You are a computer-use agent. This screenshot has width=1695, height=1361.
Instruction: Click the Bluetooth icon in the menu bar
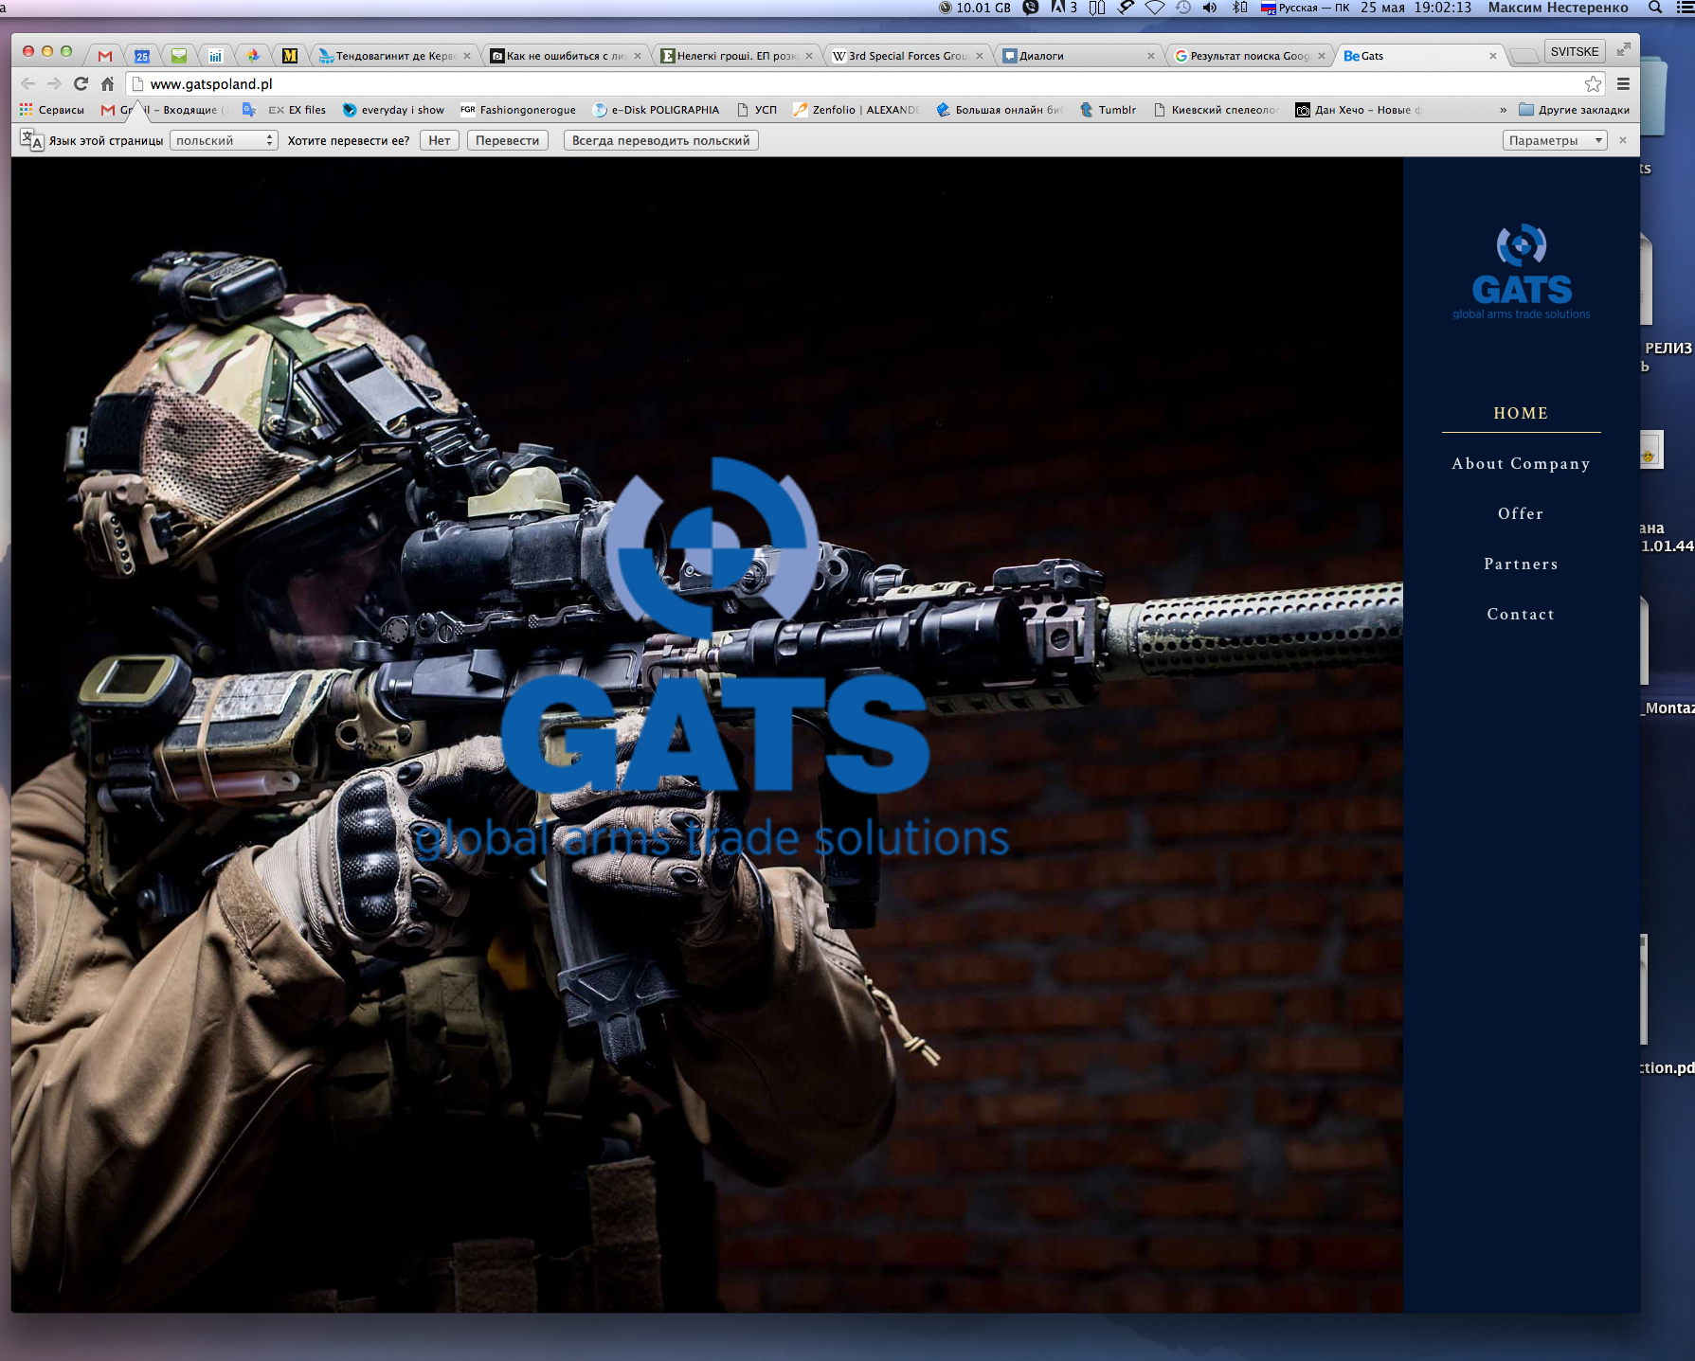[1239, 8]
